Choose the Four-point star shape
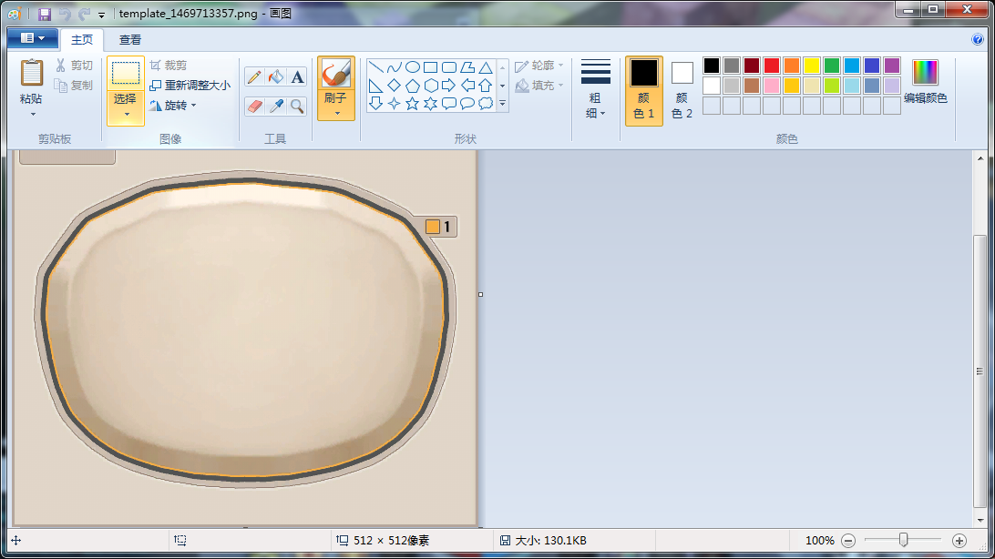 click(394, 103)
